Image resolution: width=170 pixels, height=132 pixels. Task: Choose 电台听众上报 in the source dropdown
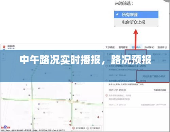(x=136, y=22)
